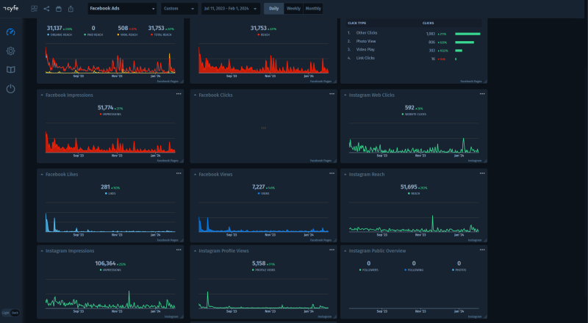Click the Instagram Reach widget resize handle
Screen dimensions: 588x323
click(485, 240)
